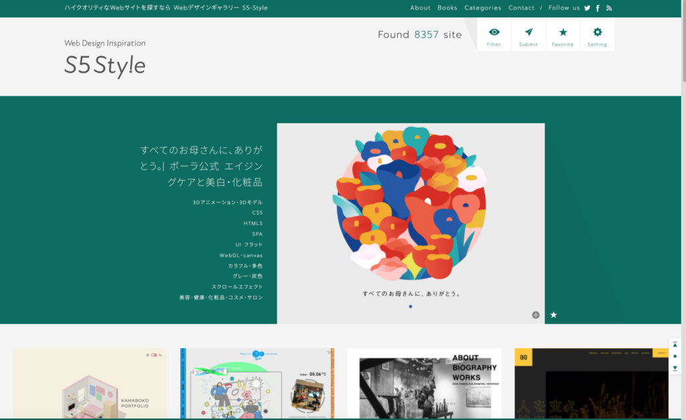Jump to page top with up-arrow icon

tap(675, 344)
